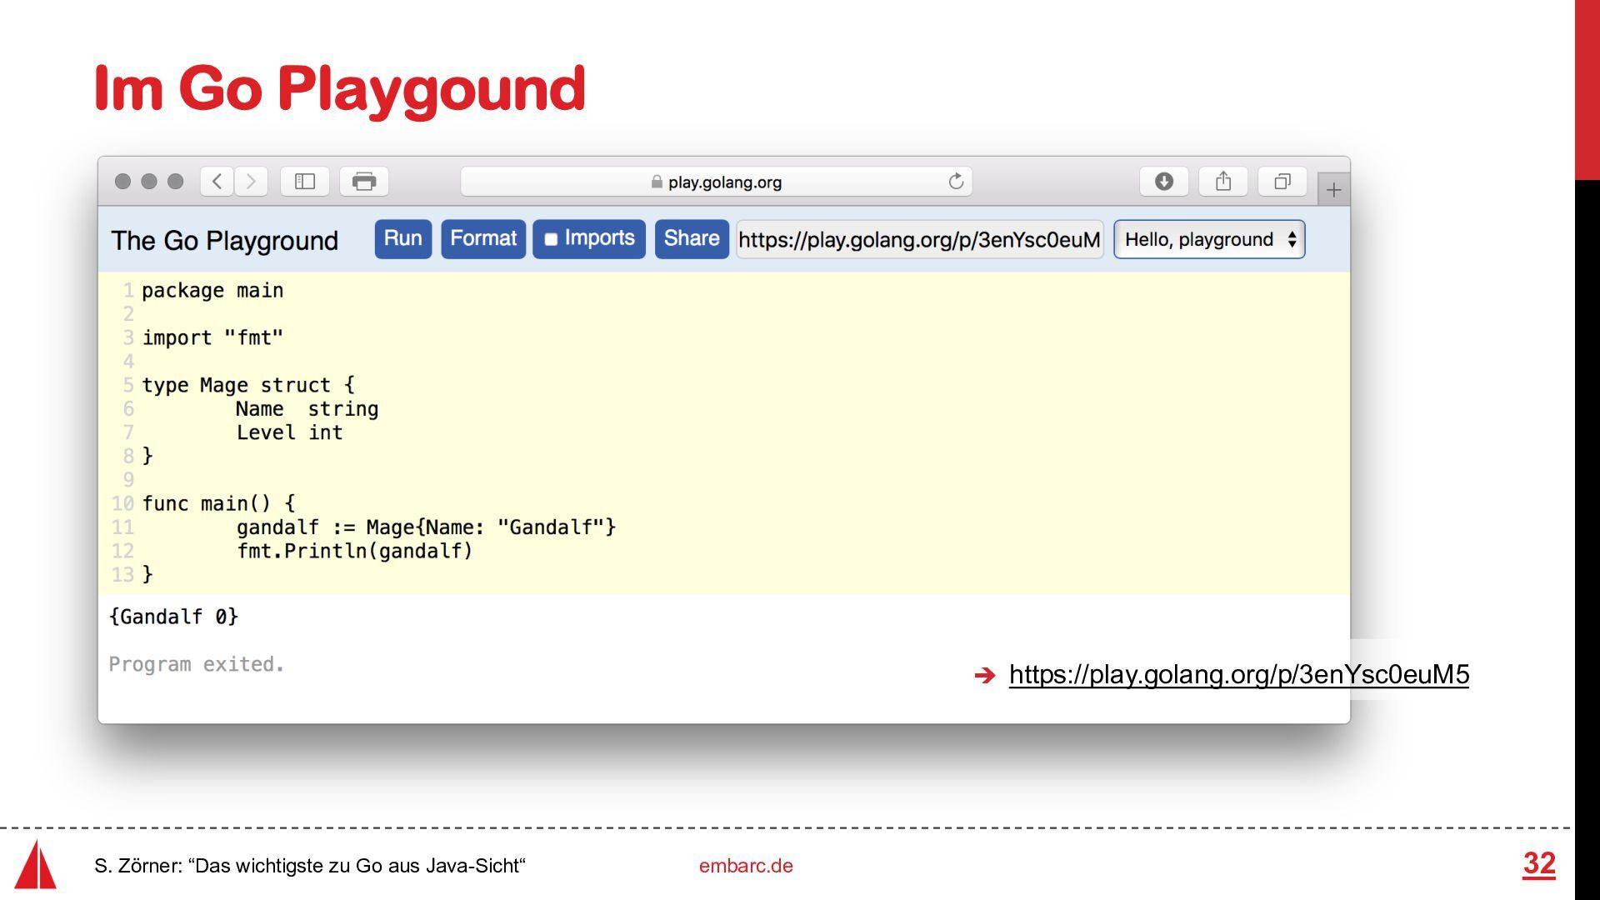The height and width of the screenshot is (900, 1600).
Task: Click the S. Zörner footer citation
Action: [310, 866]
